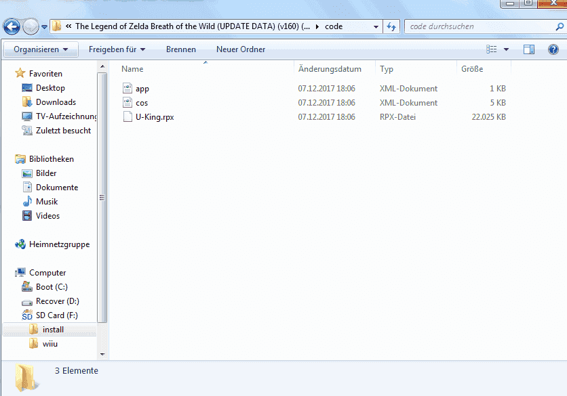Click Brennen in the toolbar
The height and width of the screenshot is (396, 567).
(181, 49)
